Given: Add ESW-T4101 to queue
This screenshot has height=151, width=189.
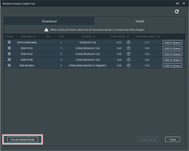Looking at the screenshot, I should coord(172,48).
